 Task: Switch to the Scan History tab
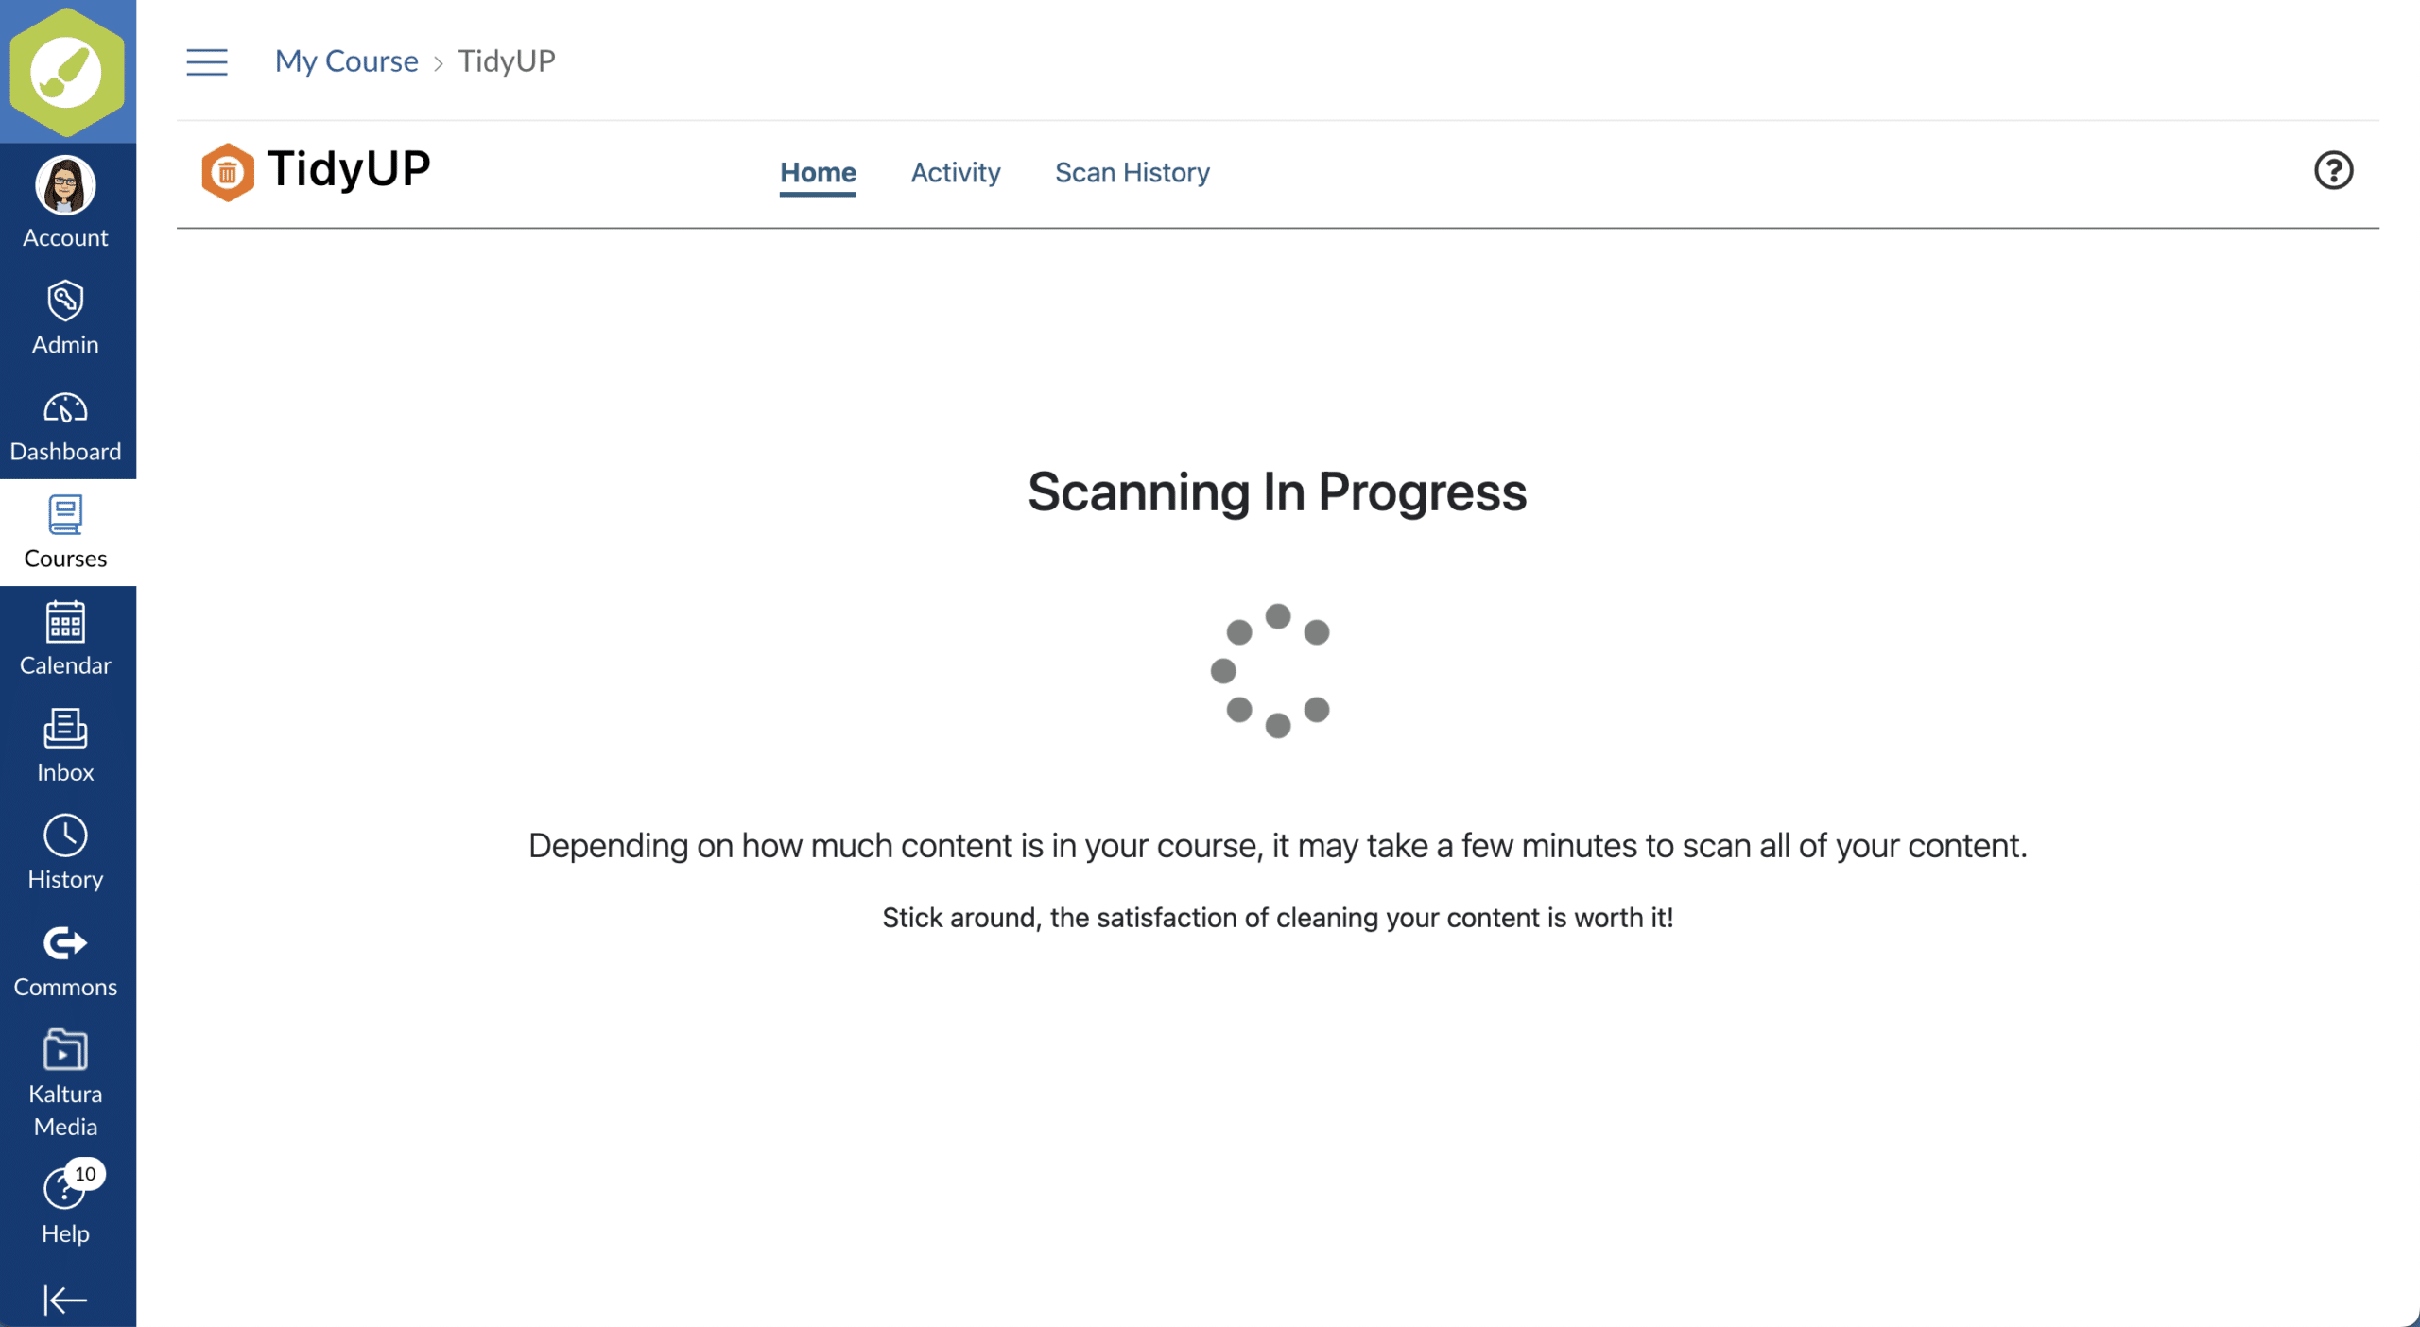(x=1132, y=172)
